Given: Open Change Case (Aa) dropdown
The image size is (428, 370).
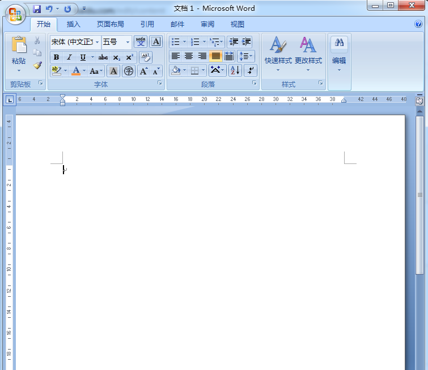Looking at the screenshot, I should (x=96, y=72).
